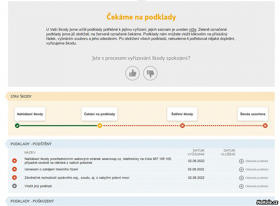Click the red X marker under Šetření škody
Viewport: 280px width, 206px height.
[x=182, y=126]
